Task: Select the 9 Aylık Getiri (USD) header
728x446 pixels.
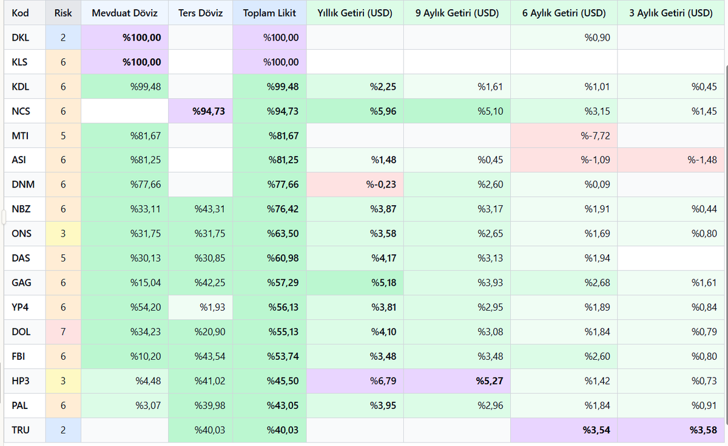Action: 457,13
